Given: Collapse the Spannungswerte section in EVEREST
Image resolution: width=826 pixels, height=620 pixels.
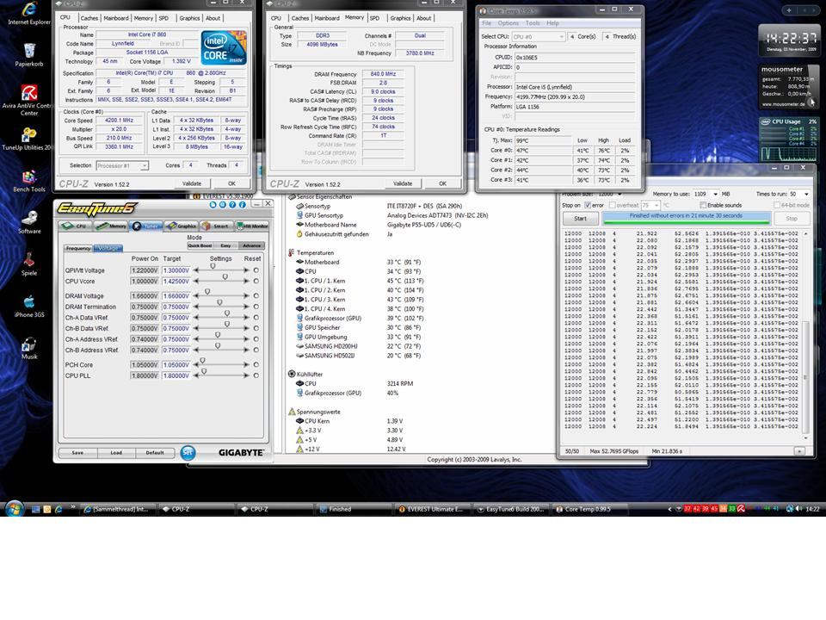Looking at the screenshot, I should (x=292, y=412).
